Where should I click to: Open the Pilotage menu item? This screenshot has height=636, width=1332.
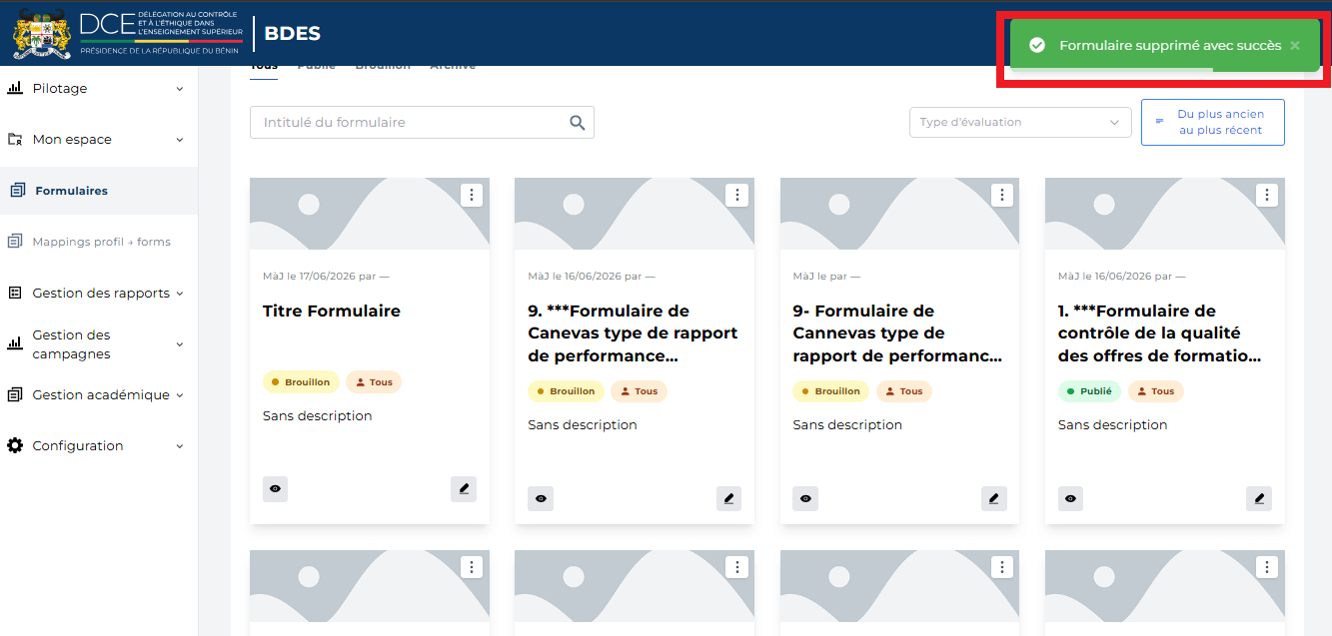(x=99, y=88)
